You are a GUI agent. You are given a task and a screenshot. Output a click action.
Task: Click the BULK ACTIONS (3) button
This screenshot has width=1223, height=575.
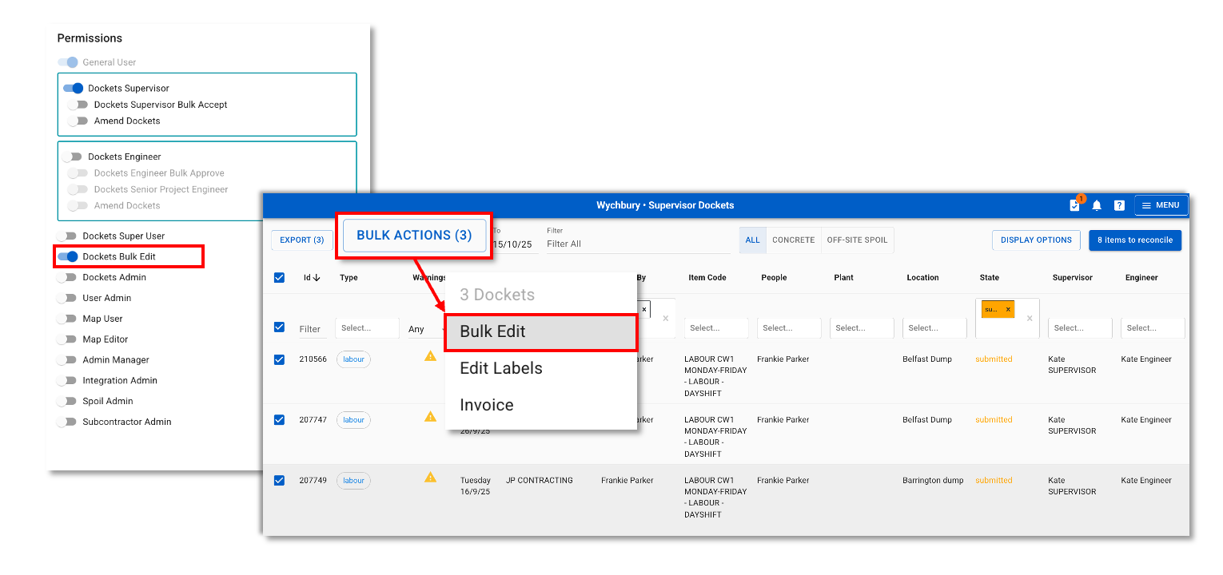414,236
